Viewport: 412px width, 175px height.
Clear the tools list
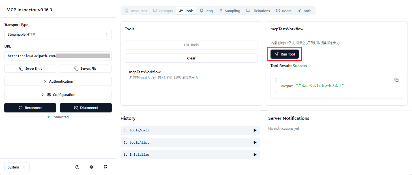coord(191,58)
